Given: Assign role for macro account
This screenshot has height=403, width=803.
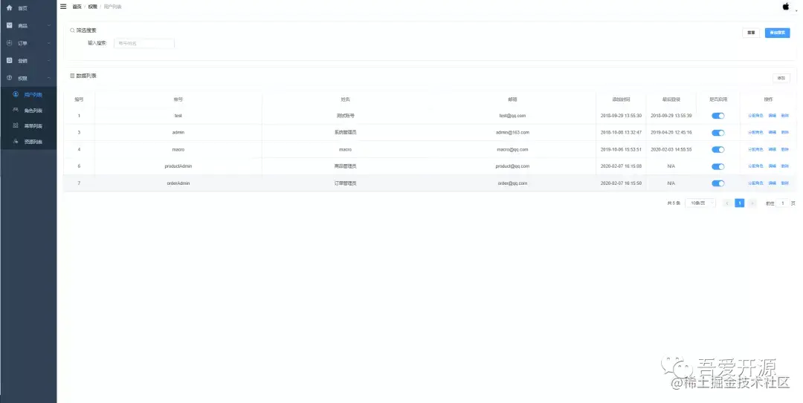Looking at the screenshot, I should [755, 149].
